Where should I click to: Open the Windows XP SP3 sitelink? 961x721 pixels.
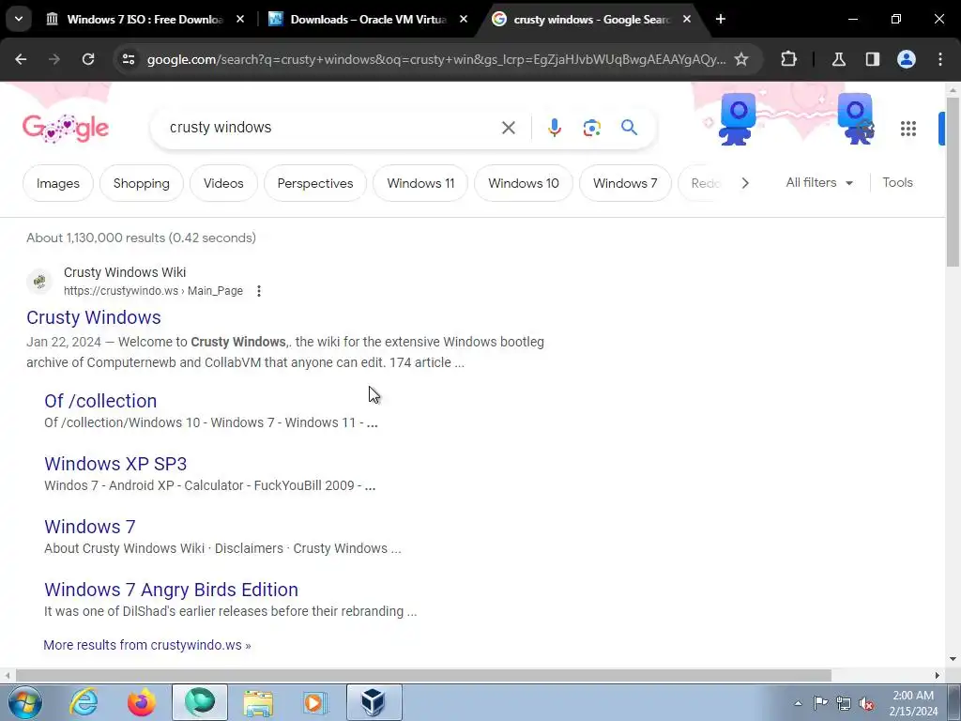(x=115, y=464)
